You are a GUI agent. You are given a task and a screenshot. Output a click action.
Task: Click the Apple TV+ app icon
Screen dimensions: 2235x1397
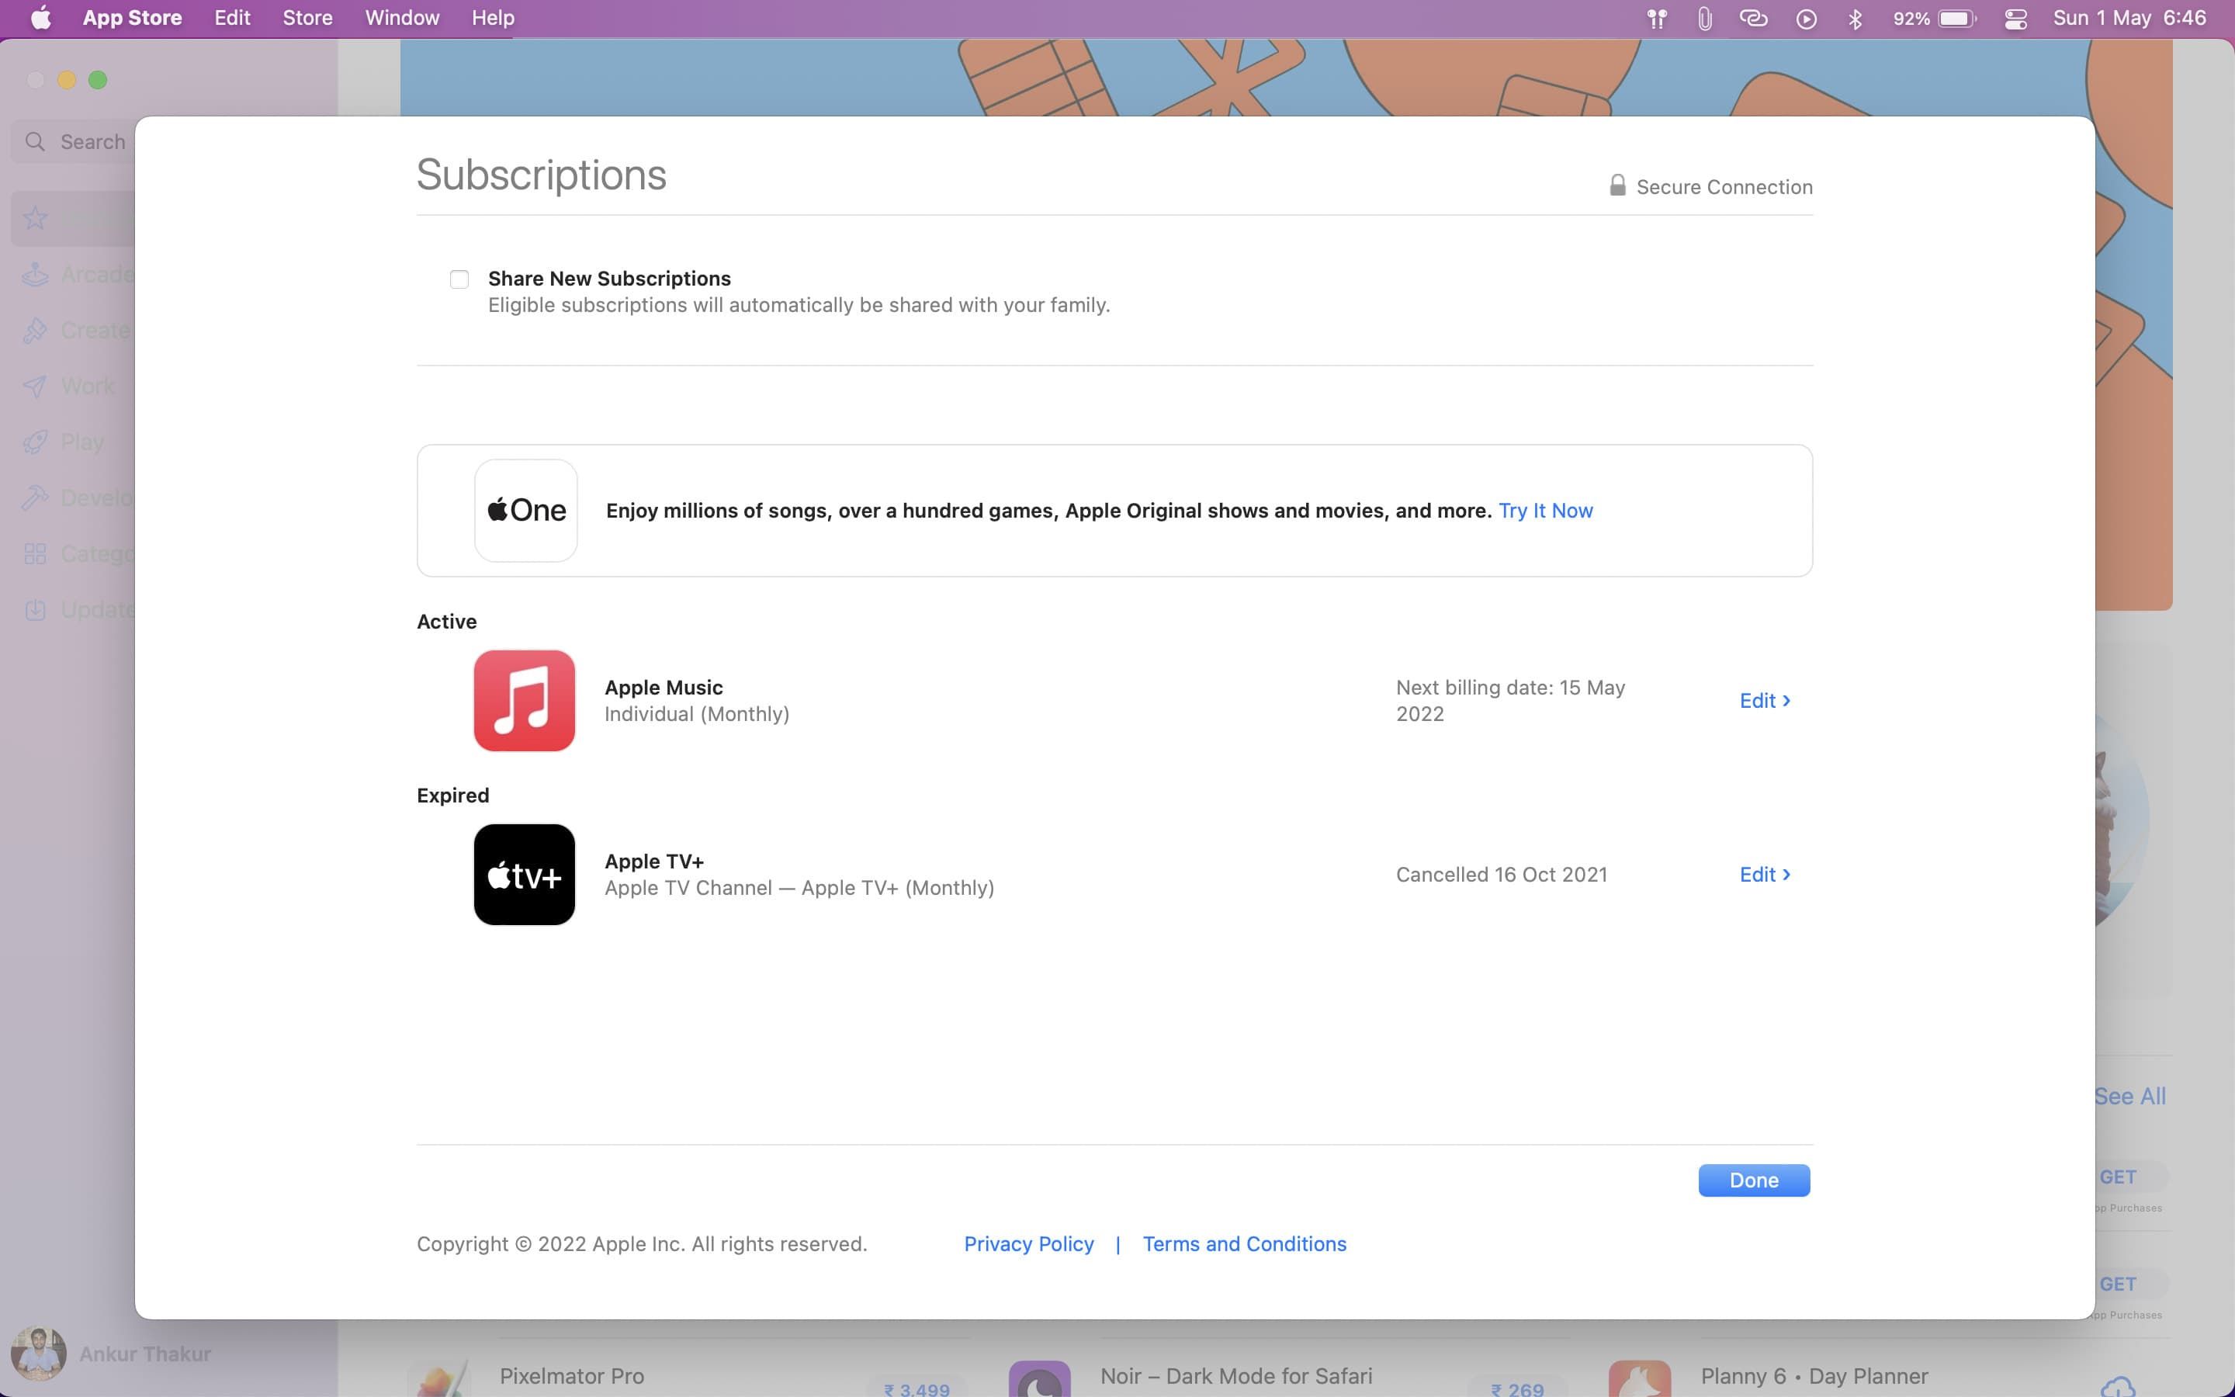pyautogui.click(x=524, y=874)
